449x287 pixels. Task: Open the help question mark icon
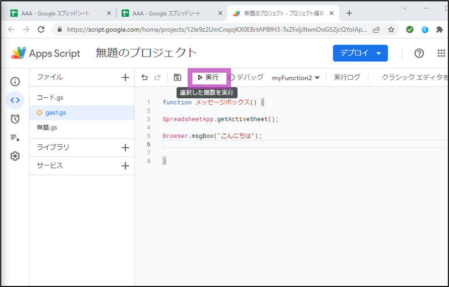(x=419, y=53)
